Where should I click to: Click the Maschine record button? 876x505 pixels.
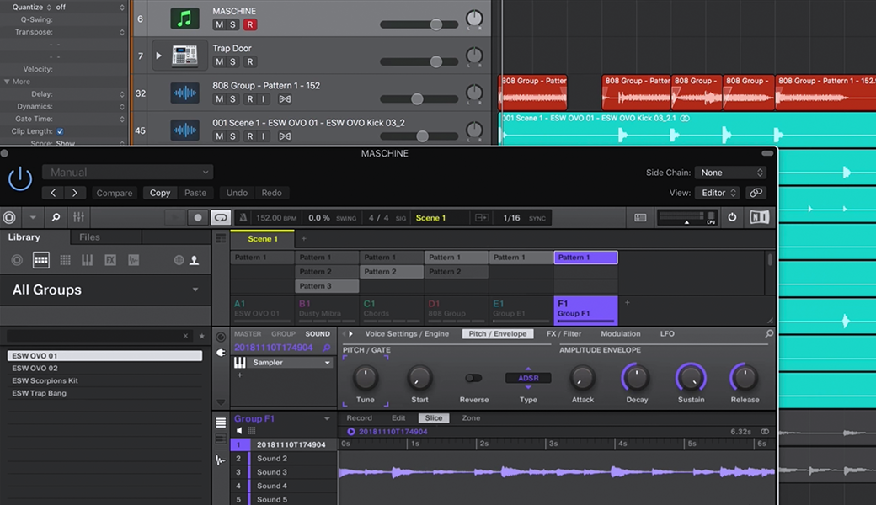tap(197, 218)
